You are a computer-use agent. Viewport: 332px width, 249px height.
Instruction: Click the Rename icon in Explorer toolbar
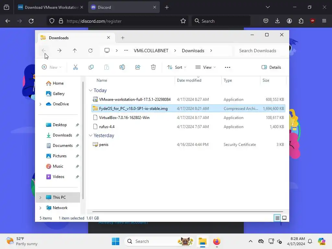click(122, 67)
